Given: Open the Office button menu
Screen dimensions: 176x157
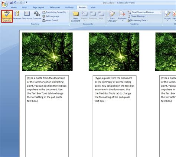Looking at the screenshot, I should [4, 4].
